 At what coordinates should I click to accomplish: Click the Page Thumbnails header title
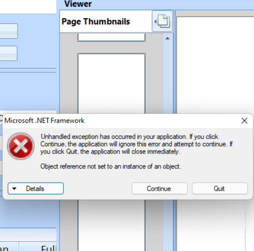coord(95,22)
